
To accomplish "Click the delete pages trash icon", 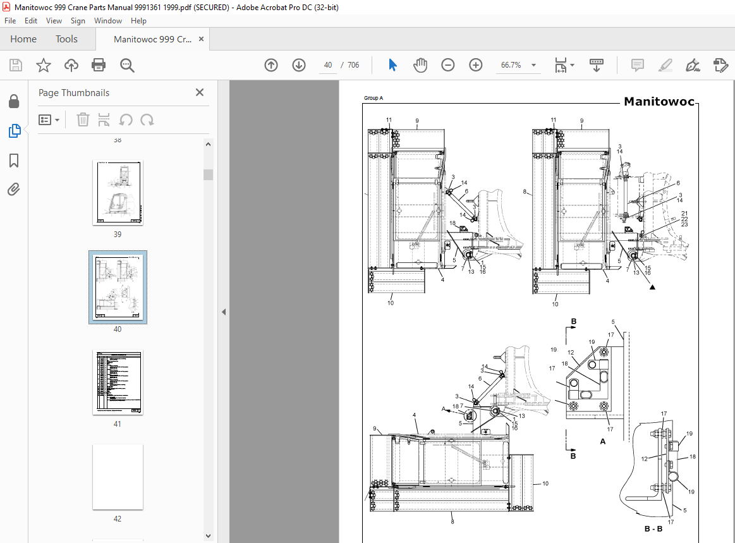I will pos(83,120).
